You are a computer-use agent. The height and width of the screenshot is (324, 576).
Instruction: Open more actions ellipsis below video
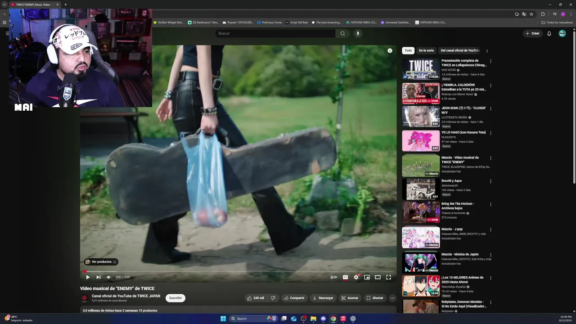pos(392,298)
